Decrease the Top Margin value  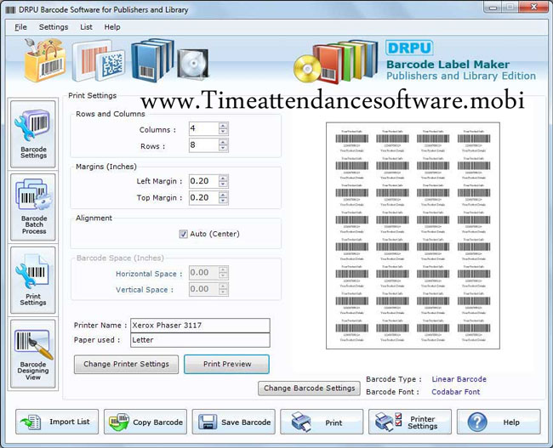[x=223, y=201]
